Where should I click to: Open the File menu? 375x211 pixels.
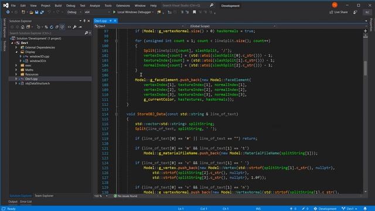click(13, 5)
